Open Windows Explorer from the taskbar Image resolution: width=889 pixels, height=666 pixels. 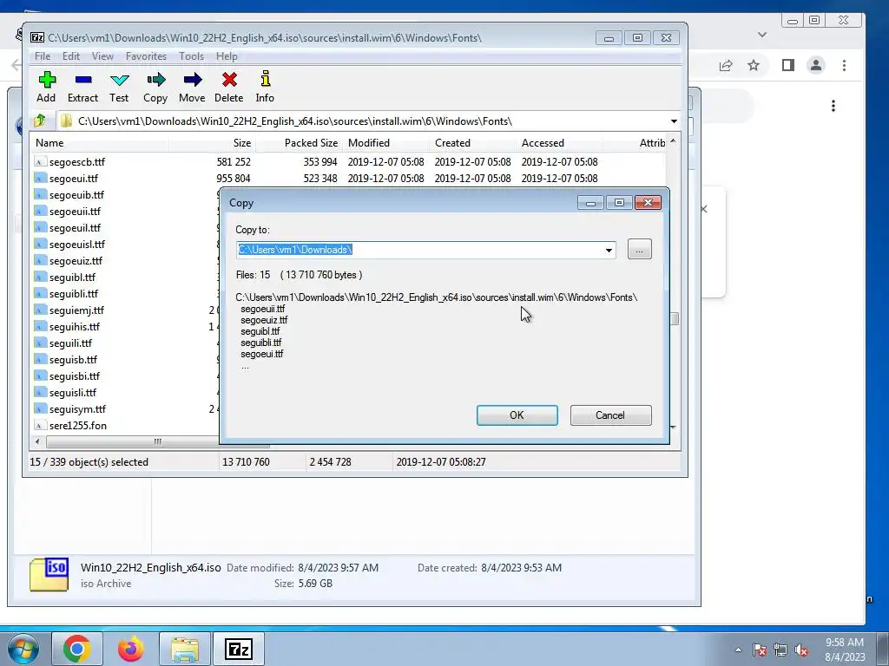pos(185,649)
